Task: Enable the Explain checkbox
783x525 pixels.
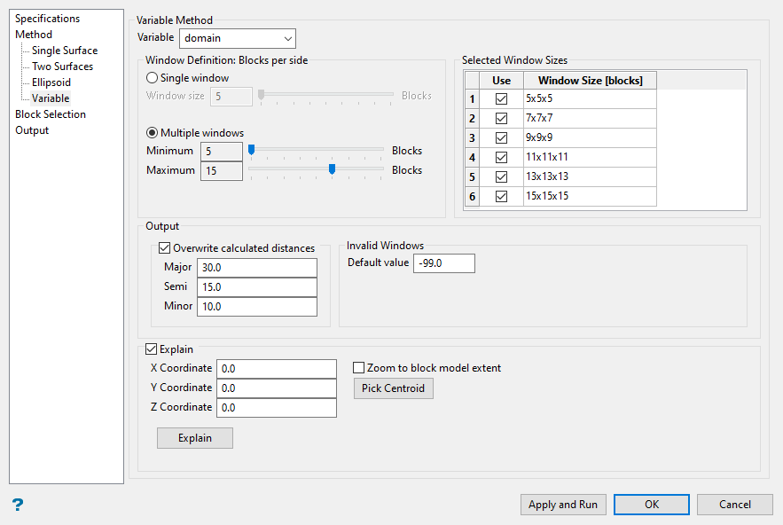Action: point(151,349)
